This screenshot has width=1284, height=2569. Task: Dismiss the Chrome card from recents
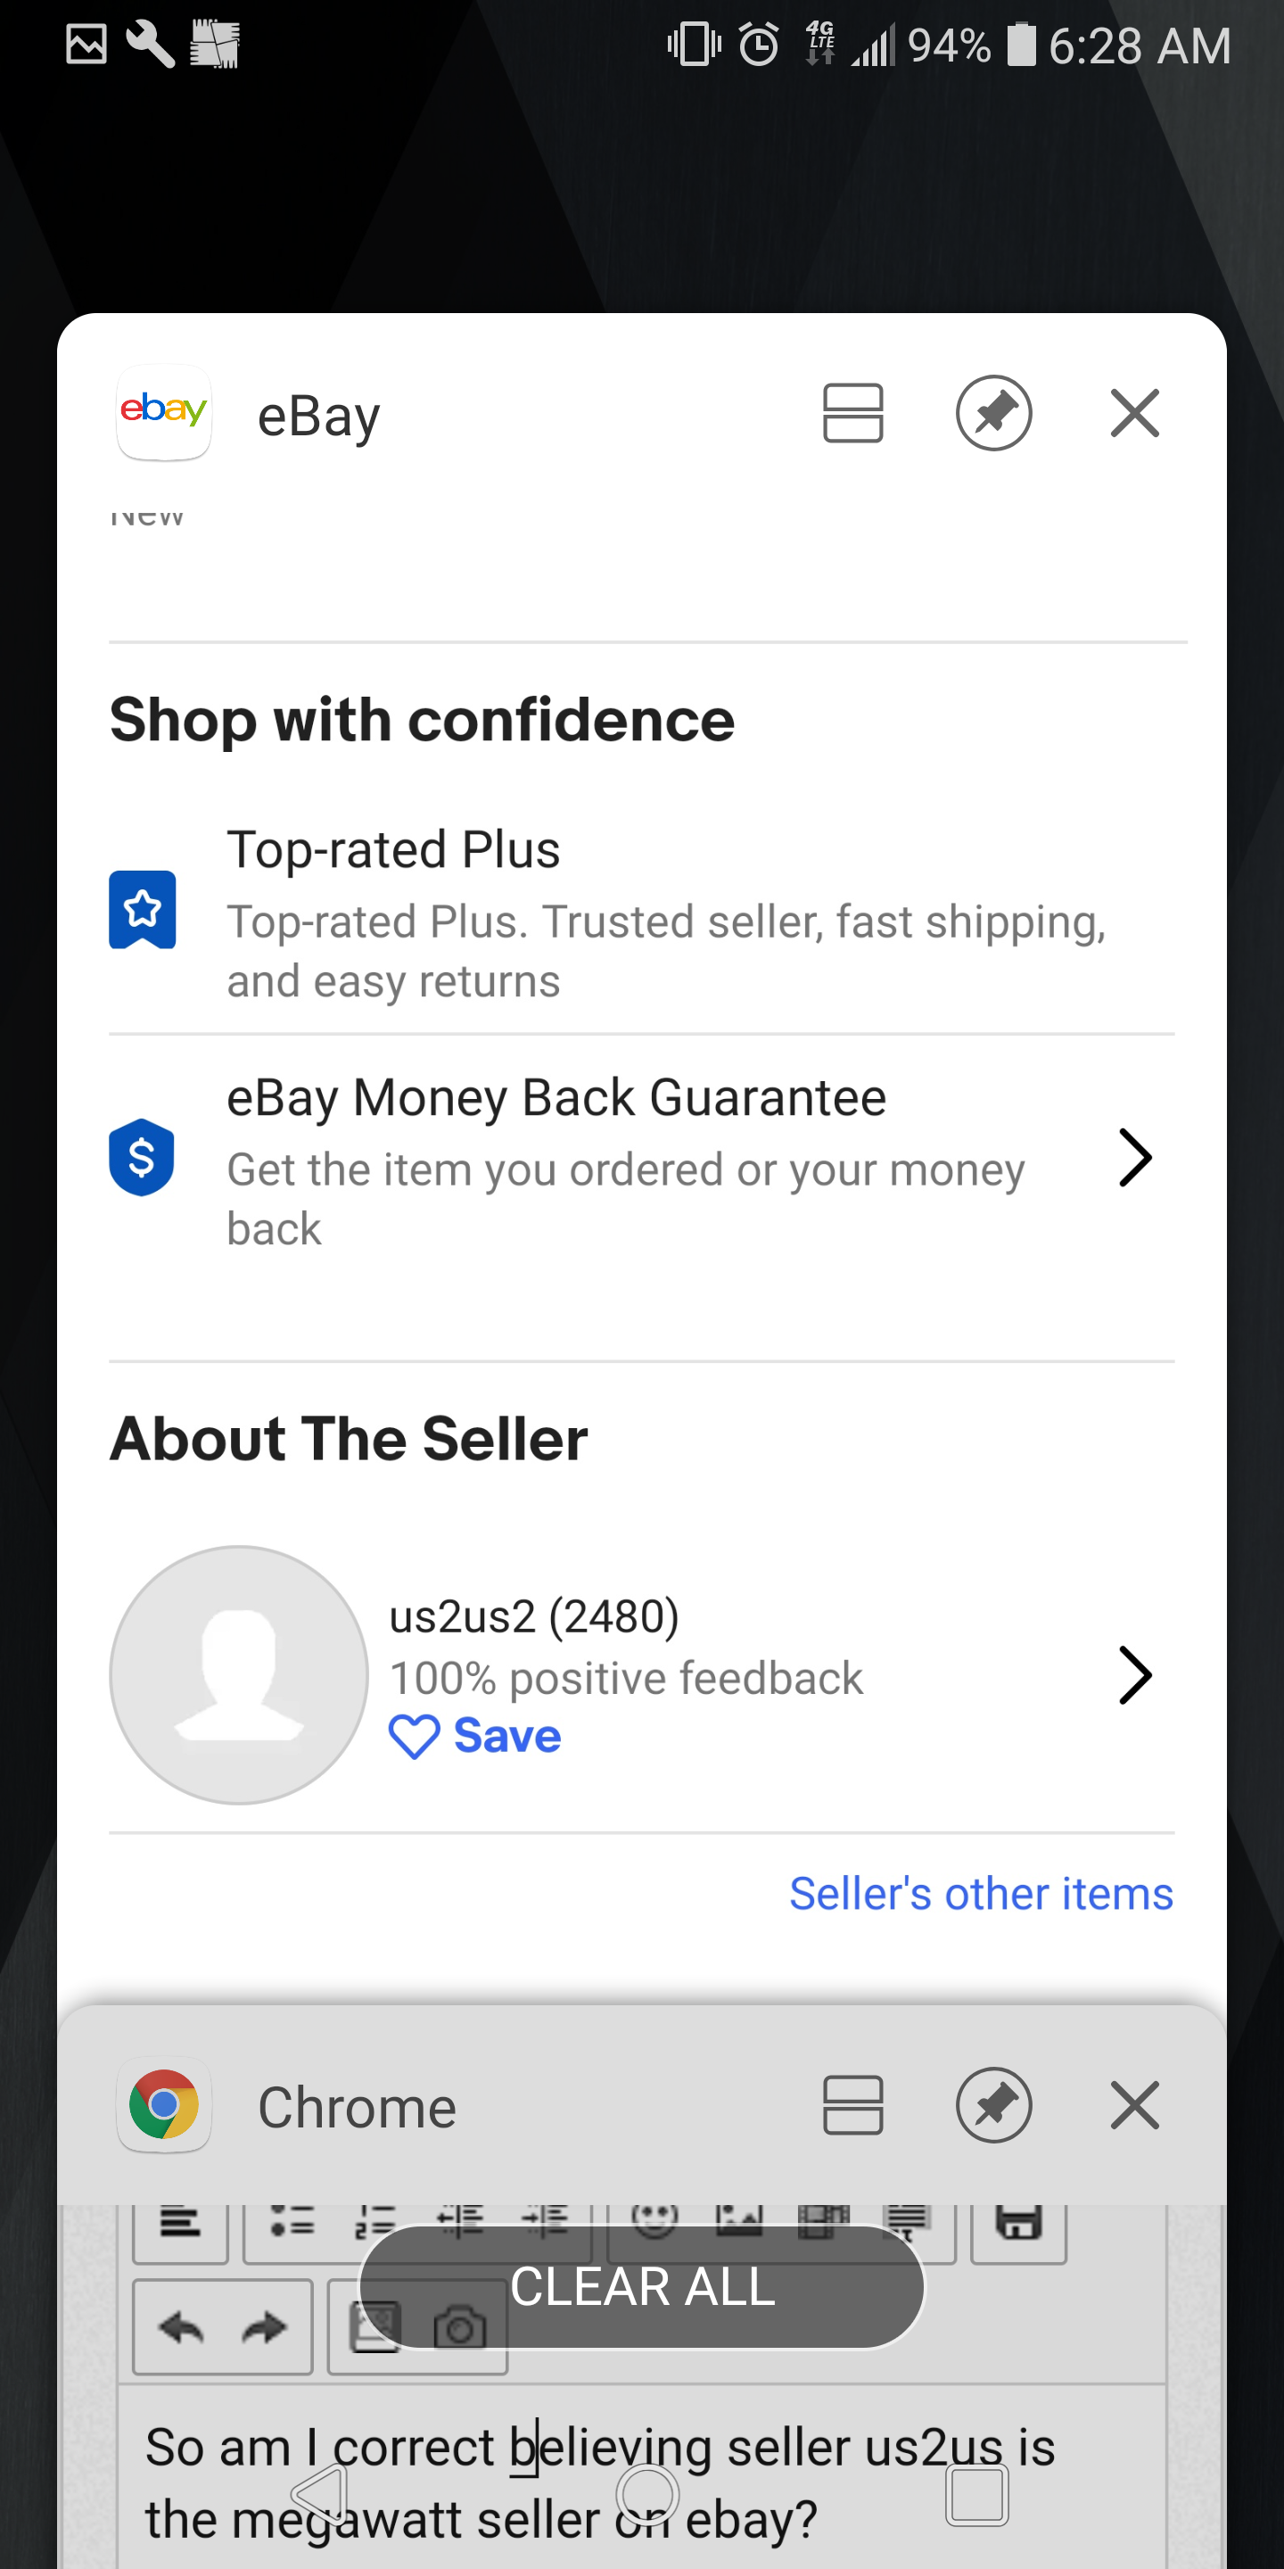[x=1134, y=2105]
